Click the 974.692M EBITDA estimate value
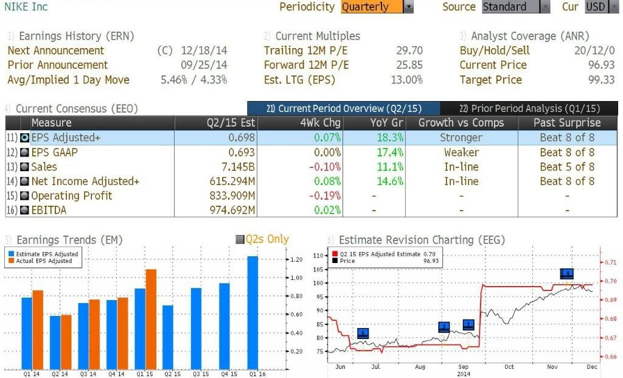623x378 pixels. [232, 210]
